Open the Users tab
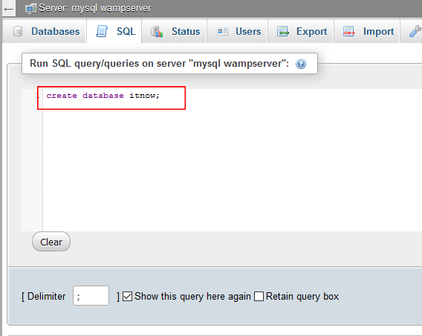 (x=237, y=31)
